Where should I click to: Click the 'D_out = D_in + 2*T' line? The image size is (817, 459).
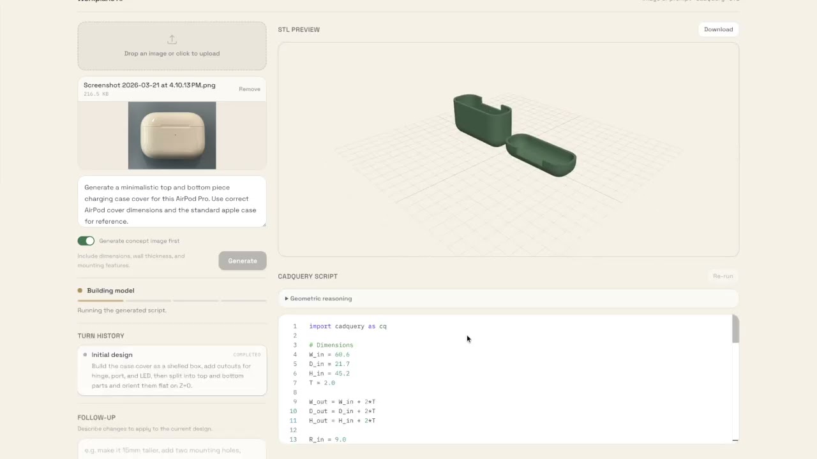[x=343, y=411]
